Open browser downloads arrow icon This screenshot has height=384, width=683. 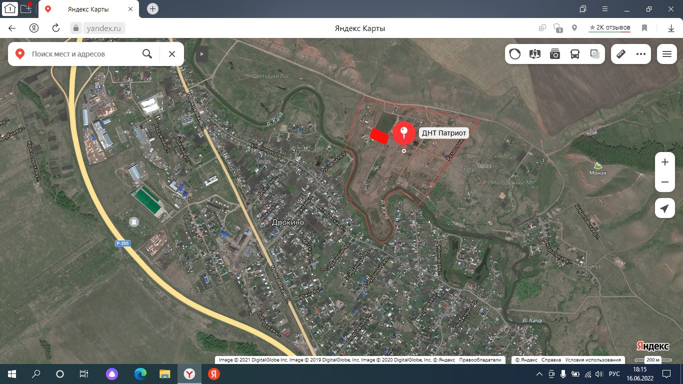click(x=671, y=28)
